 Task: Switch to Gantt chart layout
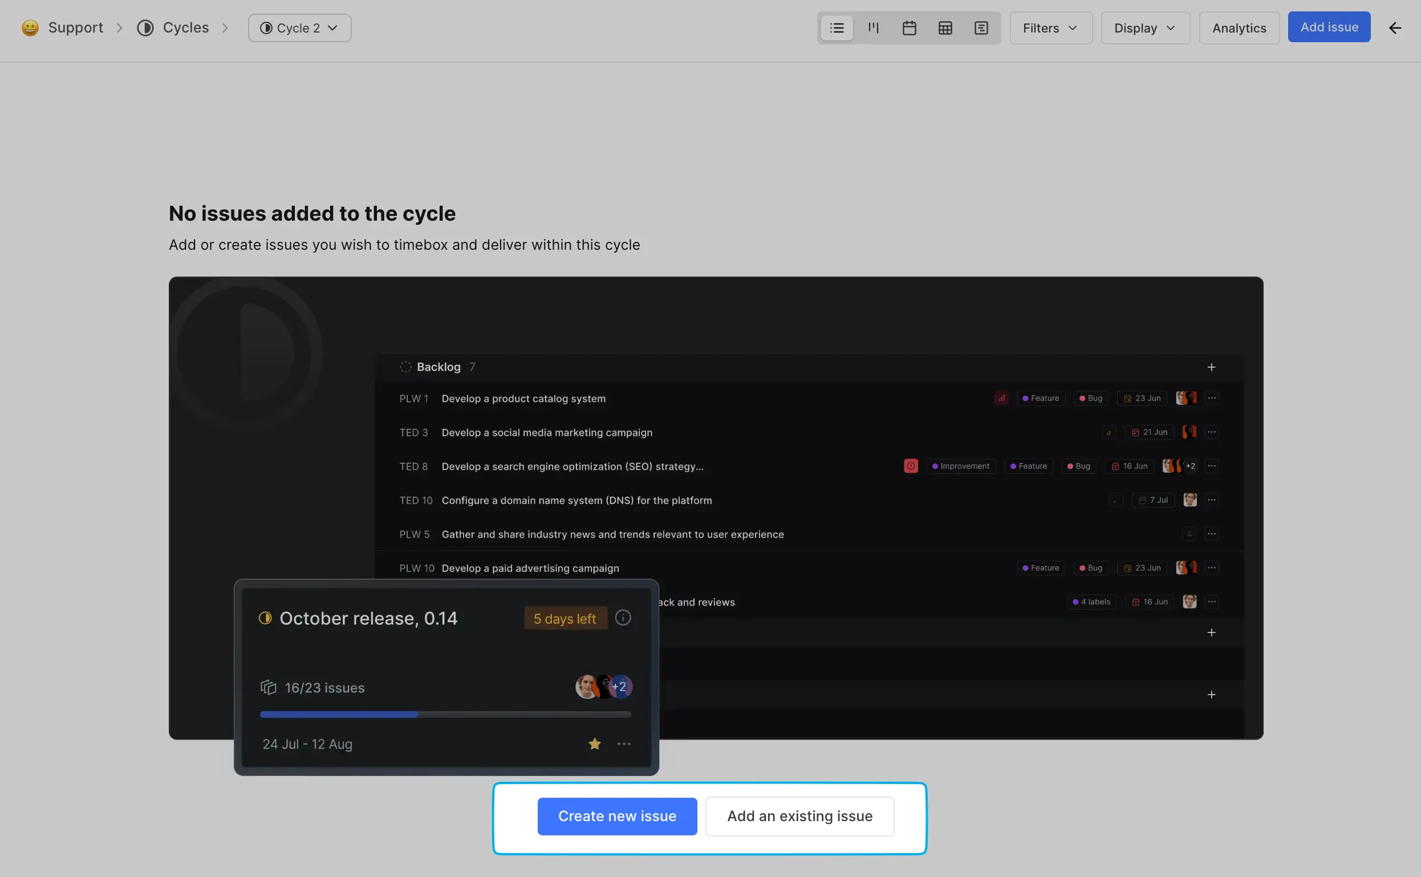click(x=981, y=28)
